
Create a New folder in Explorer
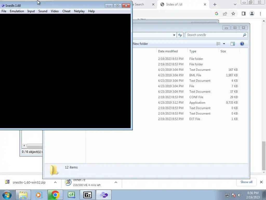click(140, 44)
